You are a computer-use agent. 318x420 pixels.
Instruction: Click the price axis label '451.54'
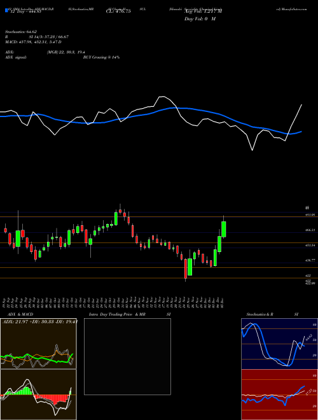[x=310, y=245]
